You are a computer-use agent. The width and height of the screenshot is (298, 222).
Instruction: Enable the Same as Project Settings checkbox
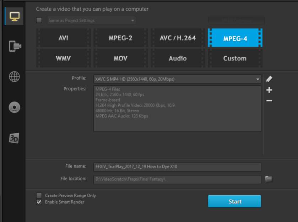click(x=39, y=20)
